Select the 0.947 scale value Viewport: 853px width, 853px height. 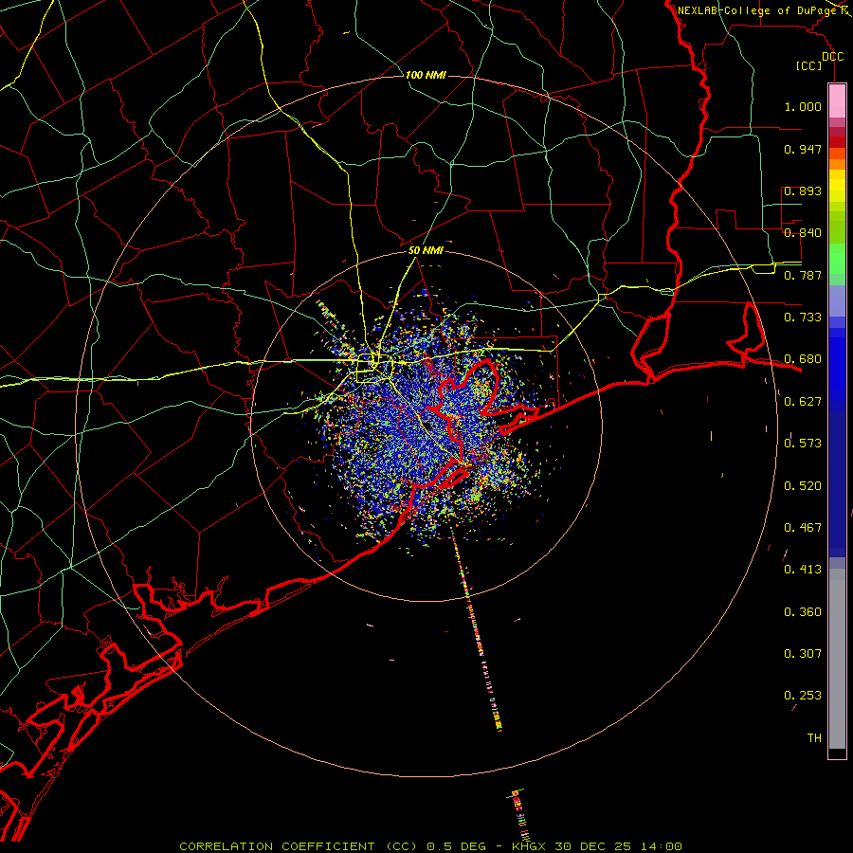point(803,149)
